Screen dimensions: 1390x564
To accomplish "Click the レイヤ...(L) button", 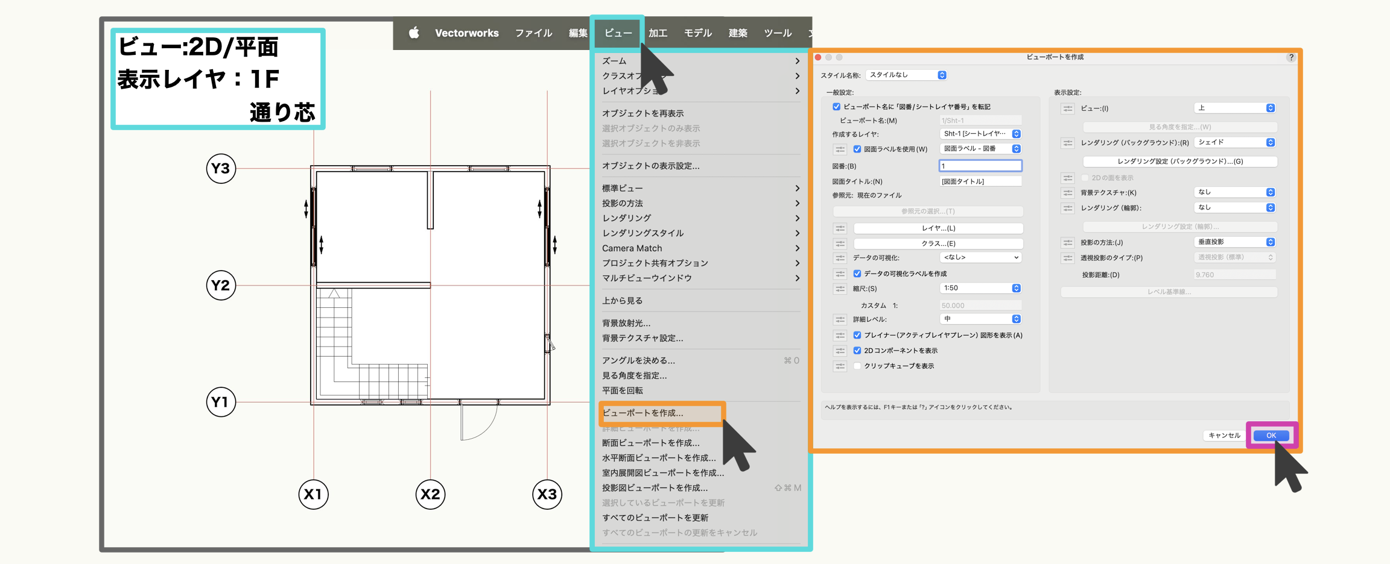I will (938, 228).
